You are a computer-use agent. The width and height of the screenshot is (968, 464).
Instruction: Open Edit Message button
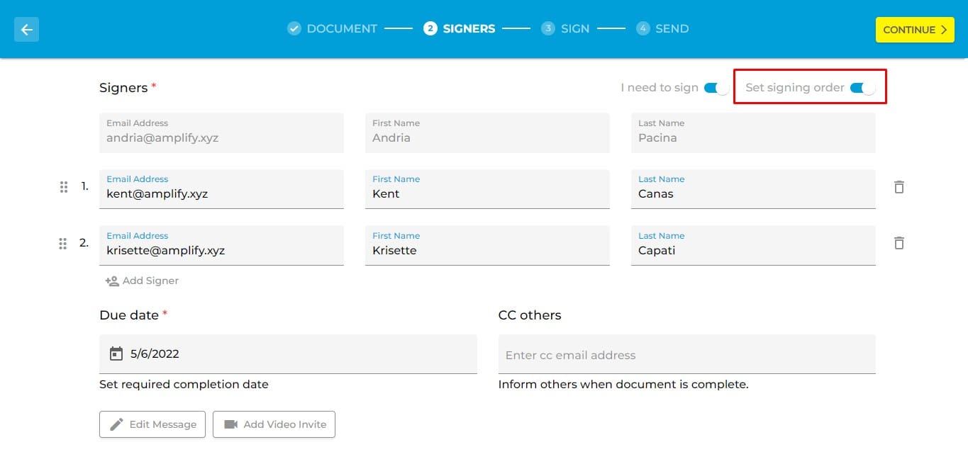(x=152, y=424)
